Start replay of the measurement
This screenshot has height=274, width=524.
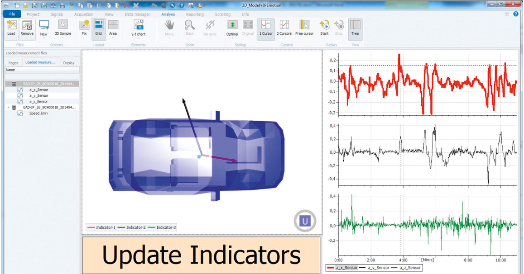tap(324, 27)
